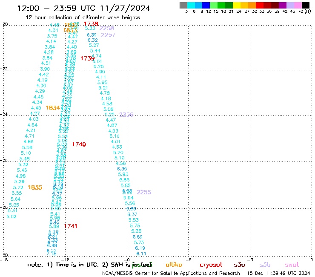This screenshot has width=315, height=277.
Task: Click the light green swatch between 12 and 15 ft
Action: click(214, 5)
